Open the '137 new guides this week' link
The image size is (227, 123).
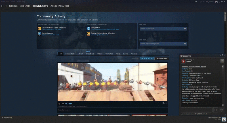point(99,35)
